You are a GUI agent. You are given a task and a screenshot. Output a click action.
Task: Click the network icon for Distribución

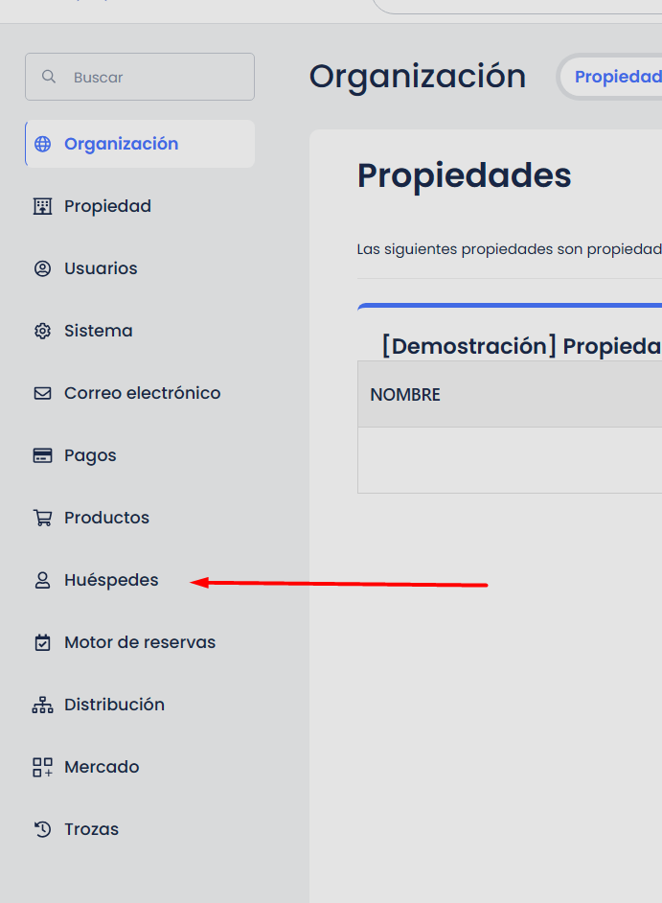click(x=42, y=705)
